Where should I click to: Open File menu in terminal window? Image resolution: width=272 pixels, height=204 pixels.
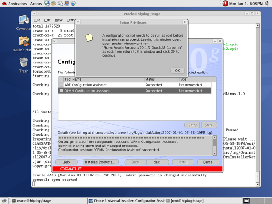37,20
